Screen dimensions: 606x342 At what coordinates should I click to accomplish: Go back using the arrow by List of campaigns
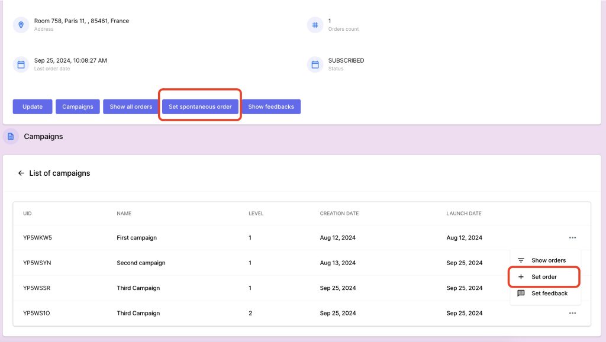21,173
